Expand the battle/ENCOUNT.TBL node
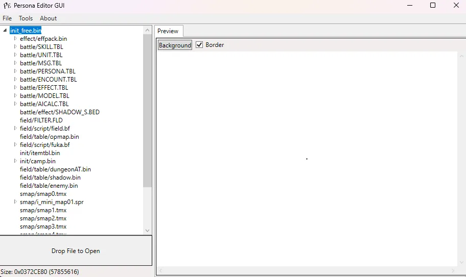The image size is (466, 277). coord(15,79)
